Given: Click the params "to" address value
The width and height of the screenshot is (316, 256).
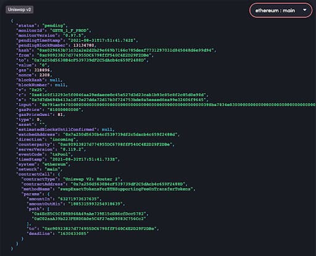Looking at the screenshot, I should (x=99, y=228).
